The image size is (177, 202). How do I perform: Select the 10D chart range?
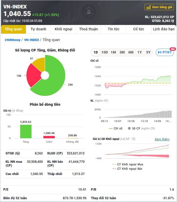click(x=104, y=52)
